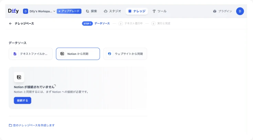Click the user avatar D icon
The height and width of the screenshot is (140, 253).
pyautogui.click(x=240, y=11)
